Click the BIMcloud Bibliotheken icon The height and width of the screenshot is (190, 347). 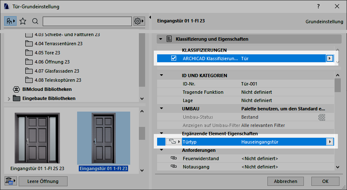point(16,89)
